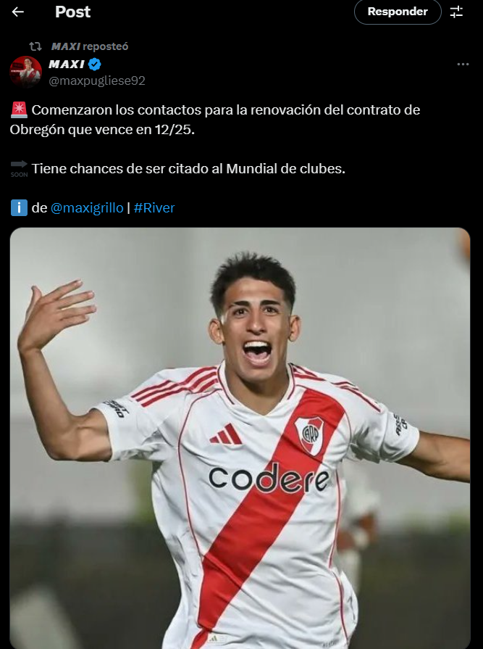This screenshot has height=649, width=483.
Task: Open the @maxpugliese92 handle
Action: 97,80
